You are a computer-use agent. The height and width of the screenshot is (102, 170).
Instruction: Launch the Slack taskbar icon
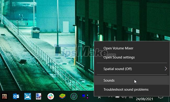[51, 96]
